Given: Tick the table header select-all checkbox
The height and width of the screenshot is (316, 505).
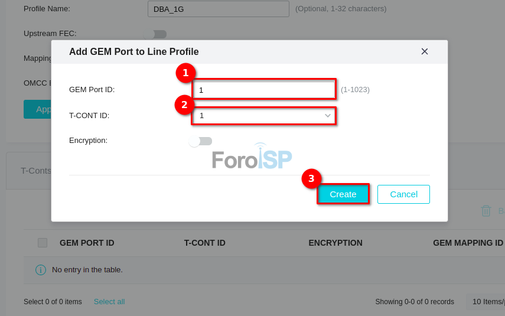Looking at the screenshot, I should click(43, 243).
